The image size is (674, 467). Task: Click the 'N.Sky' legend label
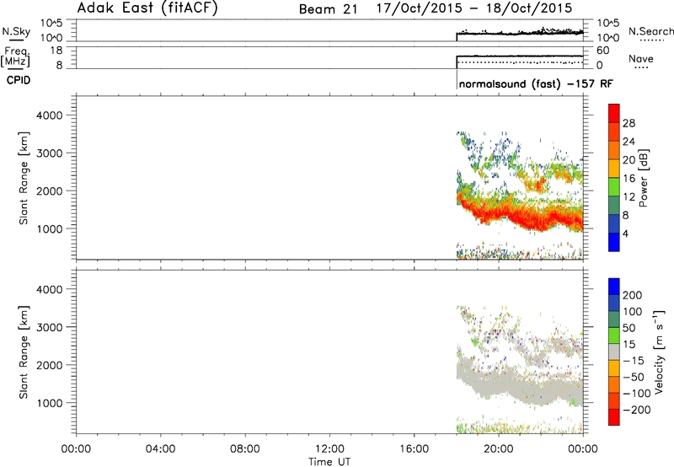pos(16,31)
